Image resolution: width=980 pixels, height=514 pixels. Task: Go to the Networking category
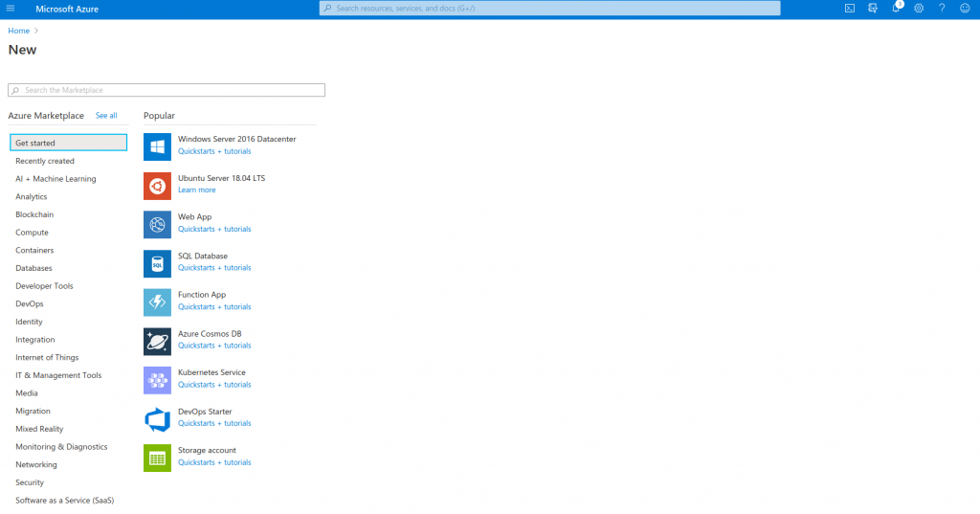click(36, 464)
